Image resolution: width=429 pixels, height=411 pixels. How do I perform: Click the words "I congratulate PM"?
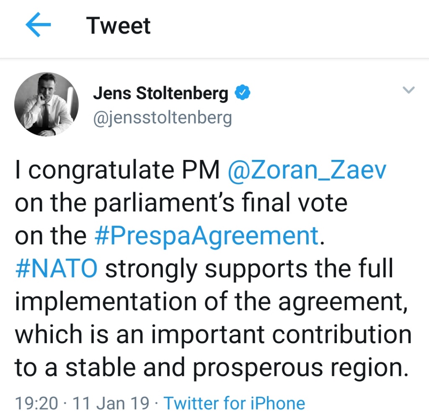tap(117, 171)
